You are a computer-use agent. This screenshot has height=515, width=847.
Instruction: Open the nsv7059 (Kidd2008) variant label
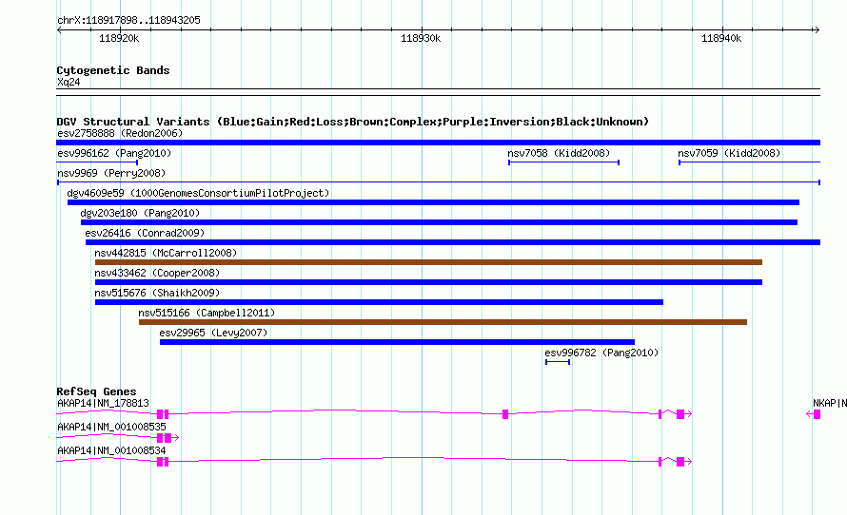(729, 153)
